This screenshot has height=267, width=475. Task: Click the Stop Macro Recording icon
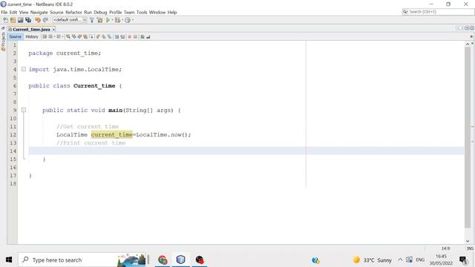pos(135,36)
